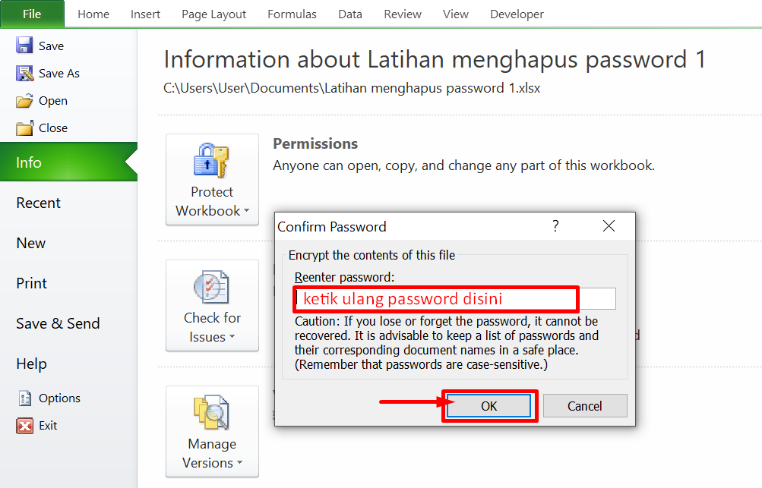Screen dimensions: 762x488
Task: Open the Page Layout ribbon tab
Action: pos(213,14)
